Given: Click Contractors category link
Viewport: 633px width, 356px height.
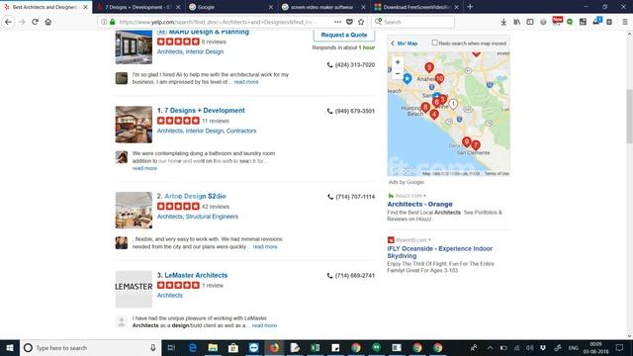Looking at the screenshot, I should click(241, 132).
